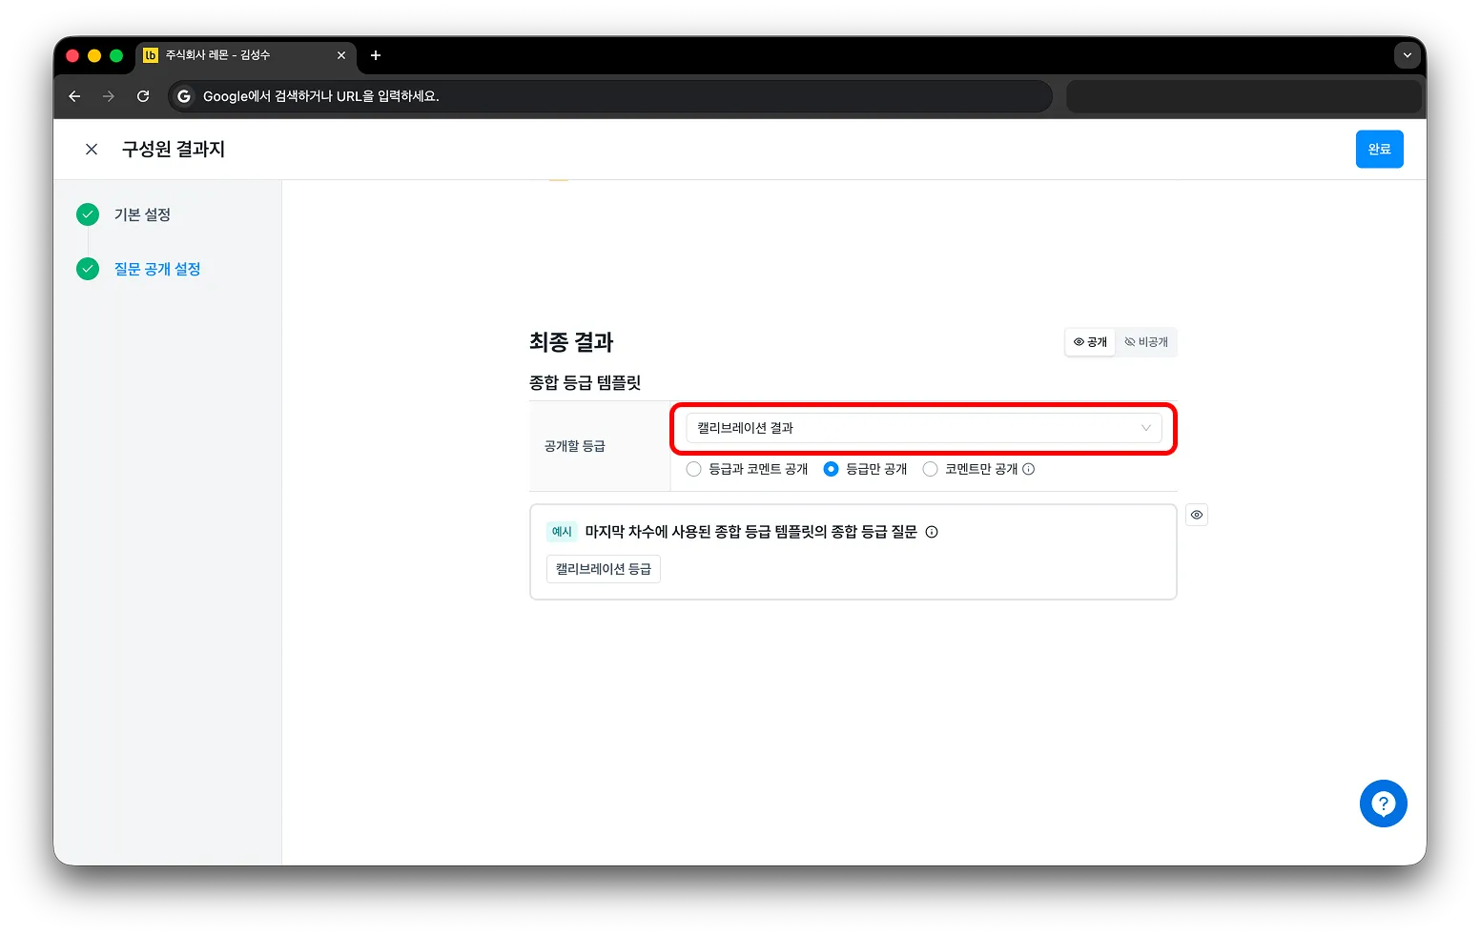The height and width of the screenshot is (936, 1480).
Task: Click the 종합 등급 템플릿 label
Action: pos(586,383)
